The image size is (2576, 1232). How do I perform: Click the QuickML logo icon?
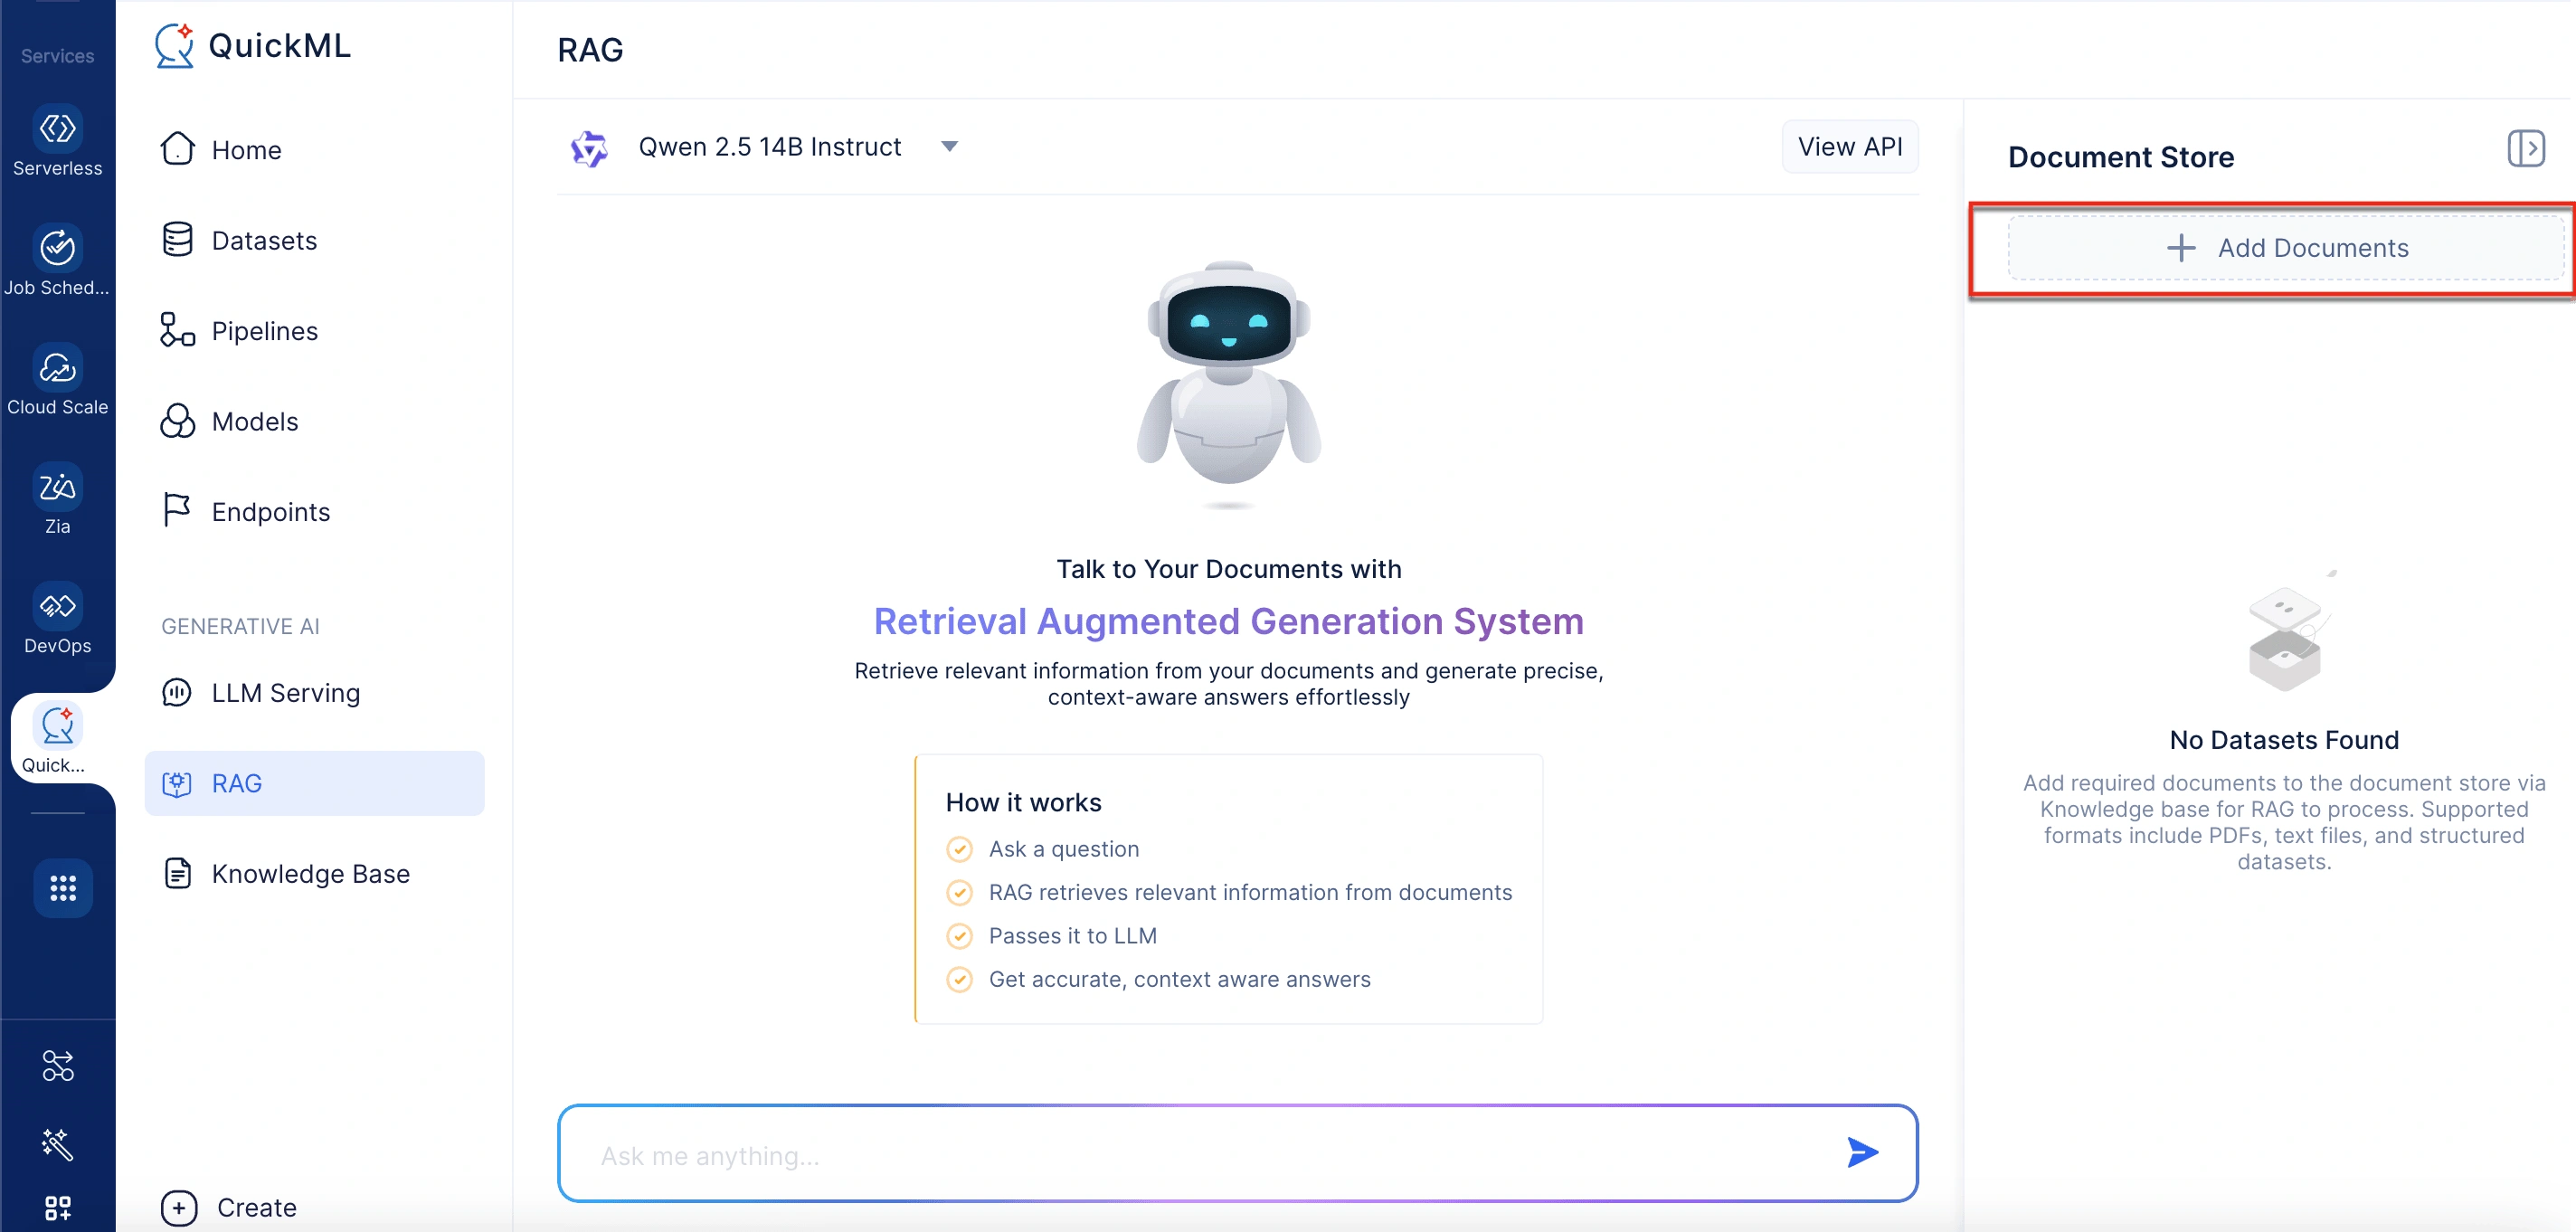(x=175, y=46)
